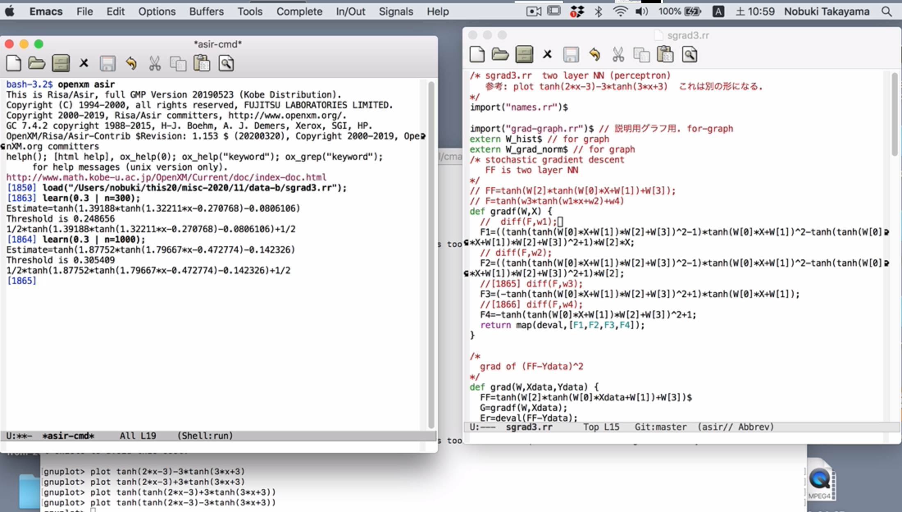
Task: Click Open File icon in sgrad3.rr window
Action: click(x=500, y=54)
